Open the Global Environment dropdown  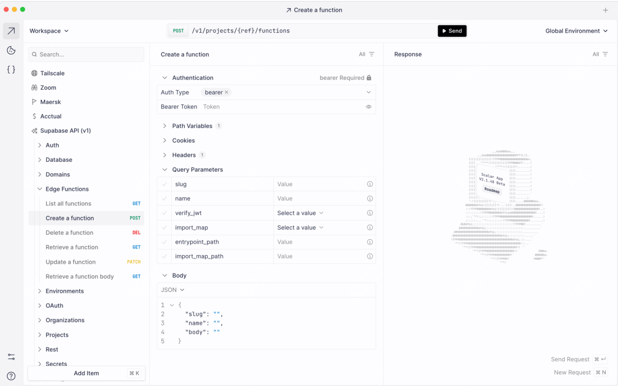[576, 31]
